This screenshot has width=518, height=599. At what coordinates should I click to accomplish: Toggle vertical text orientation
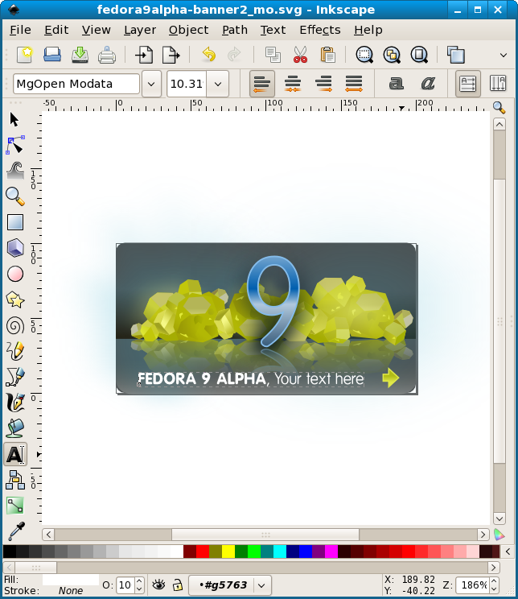(498, 84)
